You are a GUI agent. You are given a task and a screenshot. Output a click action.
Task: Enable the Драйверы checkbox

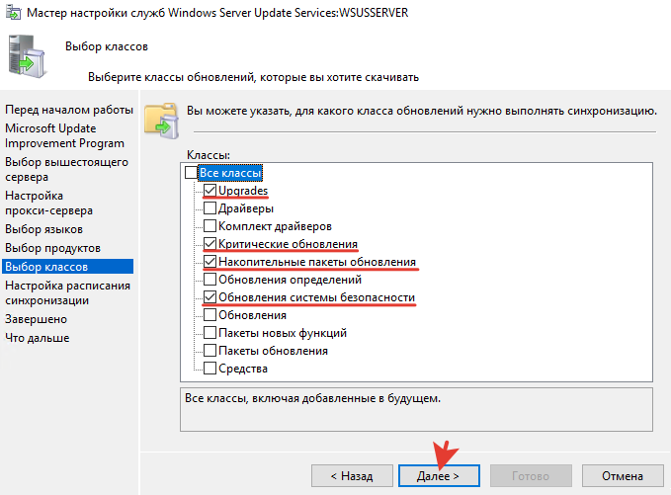coord(210,208)
